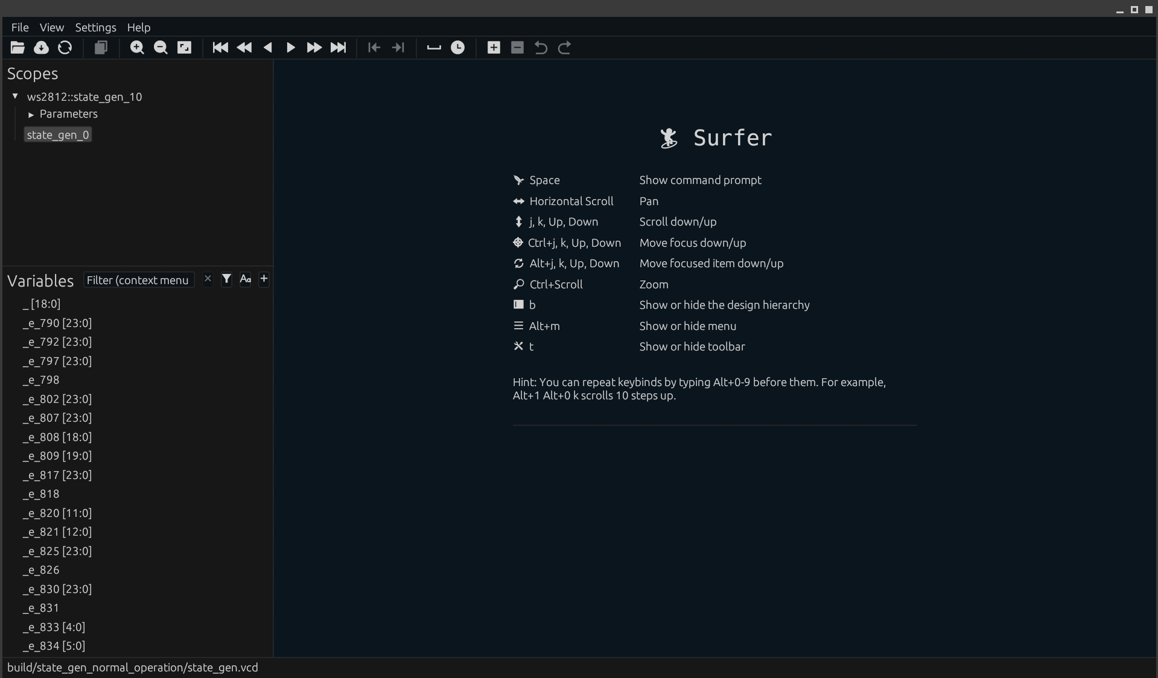Image resolution: width=1158 pixels, height=678 pixels.
Task: Open the variable filter options funnel
Action: [226, 279]
